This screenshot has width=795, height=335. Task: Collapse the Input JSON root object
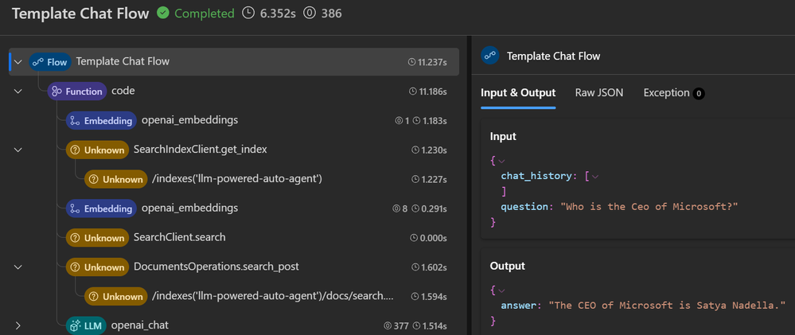click(x=502, y=162)
